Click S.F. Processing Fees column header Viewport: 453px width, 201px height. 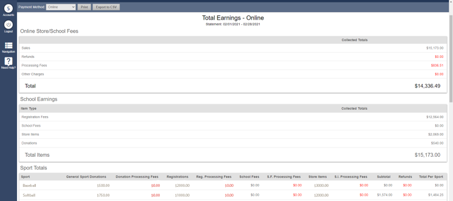(x=284, y=177)
